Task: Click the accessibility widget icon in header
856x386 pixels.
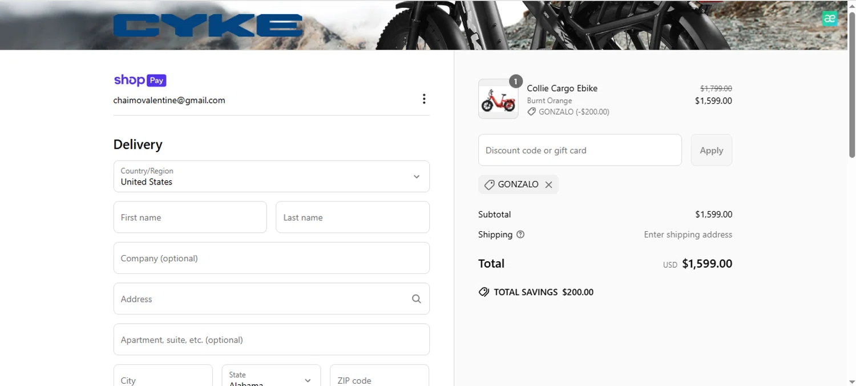Action: coord(830,18)
